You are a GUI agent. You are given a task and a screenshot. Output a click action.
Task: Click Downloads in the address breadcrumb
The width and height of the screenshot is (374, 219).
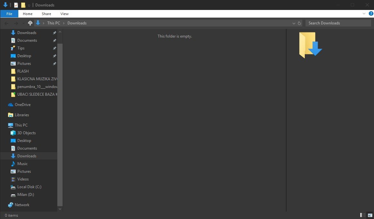(x=77, y=23)
